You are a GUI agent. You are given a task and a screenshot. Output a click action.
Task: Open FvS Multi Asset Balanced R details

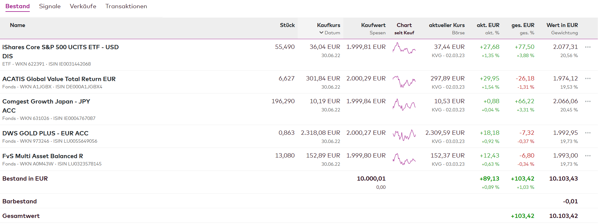(x=43, y=156)
